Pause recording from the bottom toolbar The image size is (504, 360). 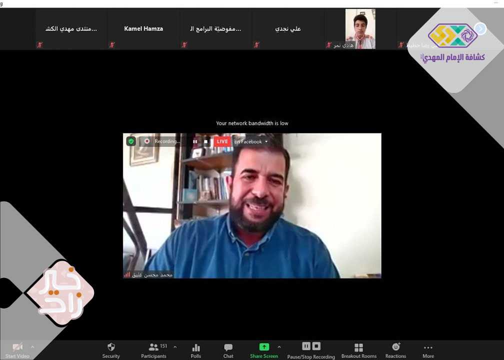point(306,346)
